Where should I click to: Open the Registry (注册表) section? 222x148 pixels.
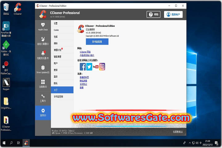pos(43,84)
